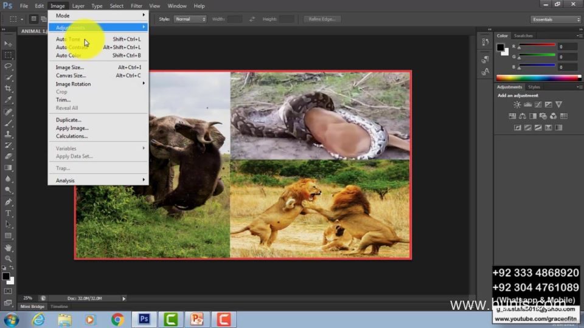This screenshot has width=584, height=328.
Task: Select the Pen tool
Action: 8,202
